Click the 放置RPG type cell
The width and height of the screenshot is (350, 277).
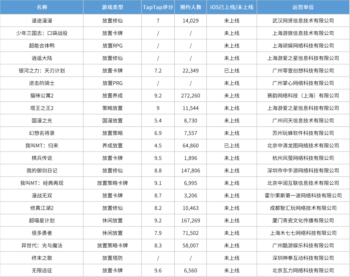(112, 46)
